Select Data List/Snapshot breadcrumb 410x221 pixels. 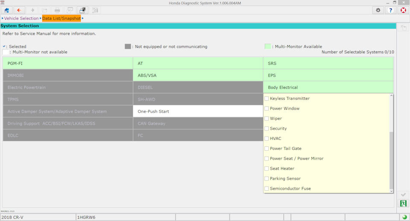pyautogui.click(x=61, y=18)
